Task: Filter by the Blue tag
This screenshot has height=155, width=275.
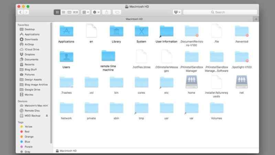Action: point(27,142)
